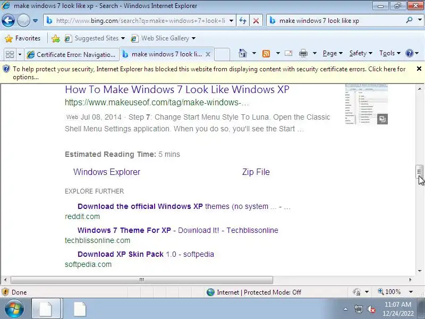This screenshot has width=425, height=319.
Task: Click the Read Mail envelope icon
Action: click(288, 53)
